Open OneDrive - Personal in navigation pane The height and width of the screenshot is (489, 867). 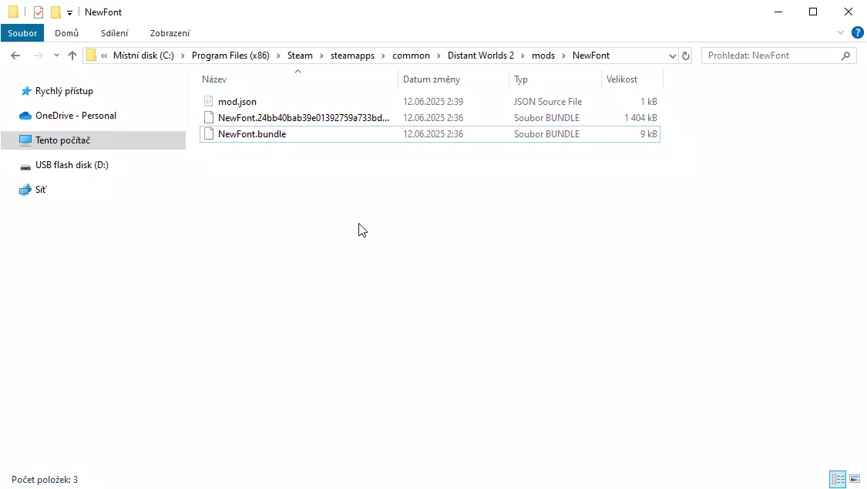pos(76,116)
